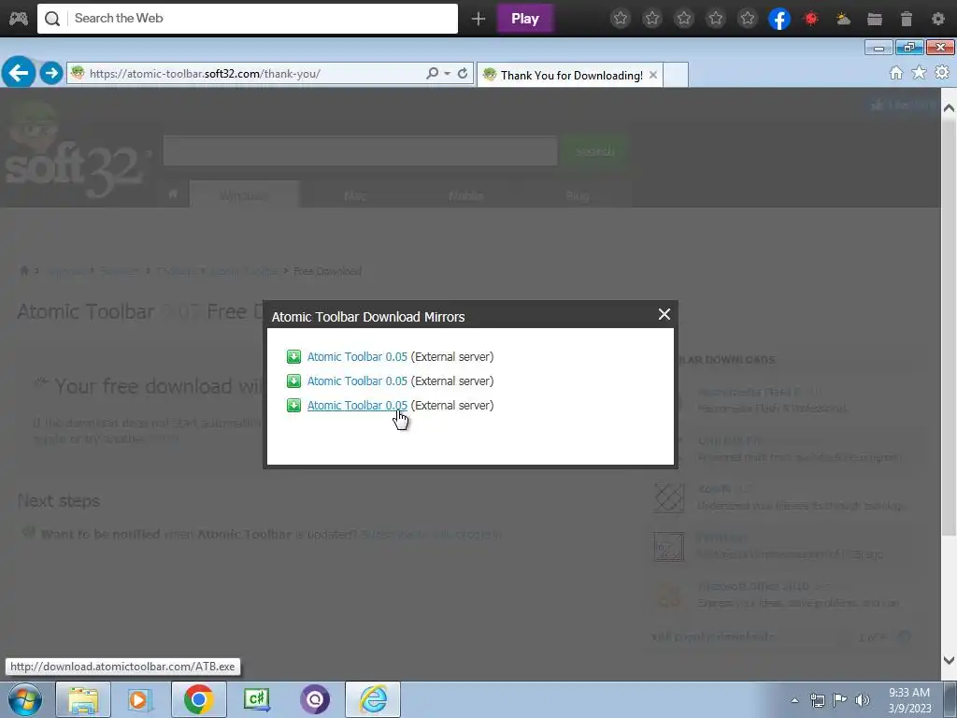Click the red ladybug icon
Image resolution: width=957 pixels, height=718 pixels.
click(x=811, y=19)
